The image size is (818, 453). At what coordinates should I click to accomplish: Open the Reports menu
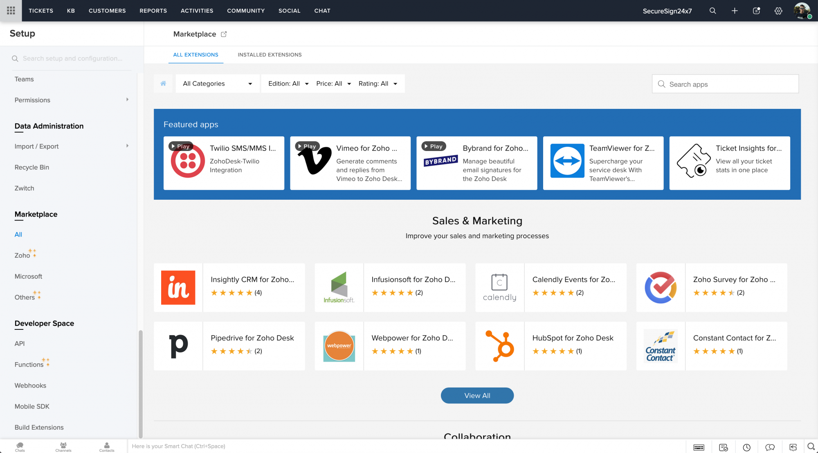153,11
